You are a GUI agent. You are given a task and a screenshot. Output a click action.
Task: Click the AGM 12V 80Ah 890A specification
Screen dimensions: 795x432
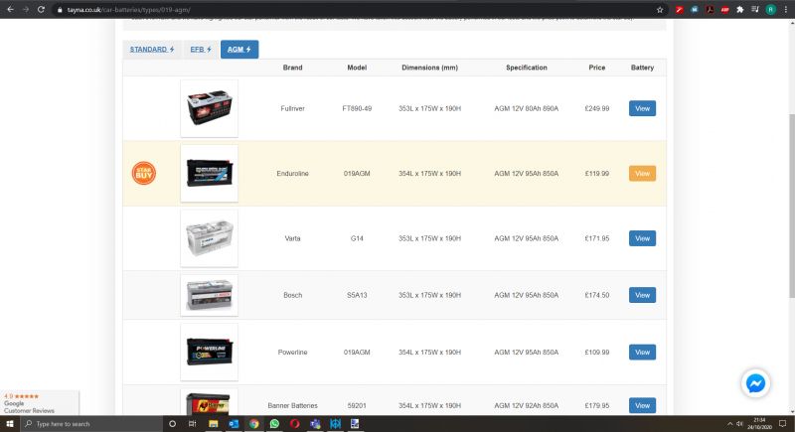(x=527, y=108)
